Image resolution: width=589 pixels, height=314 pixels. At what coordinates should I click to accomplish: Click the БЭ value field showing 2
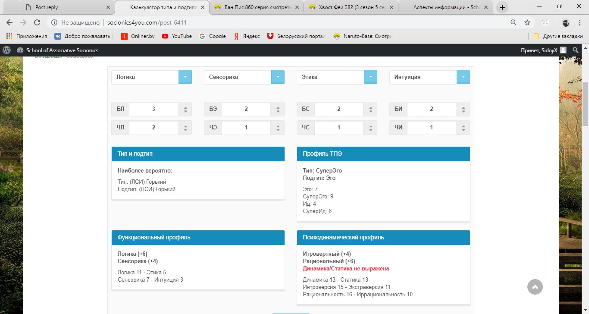point(246,109)
